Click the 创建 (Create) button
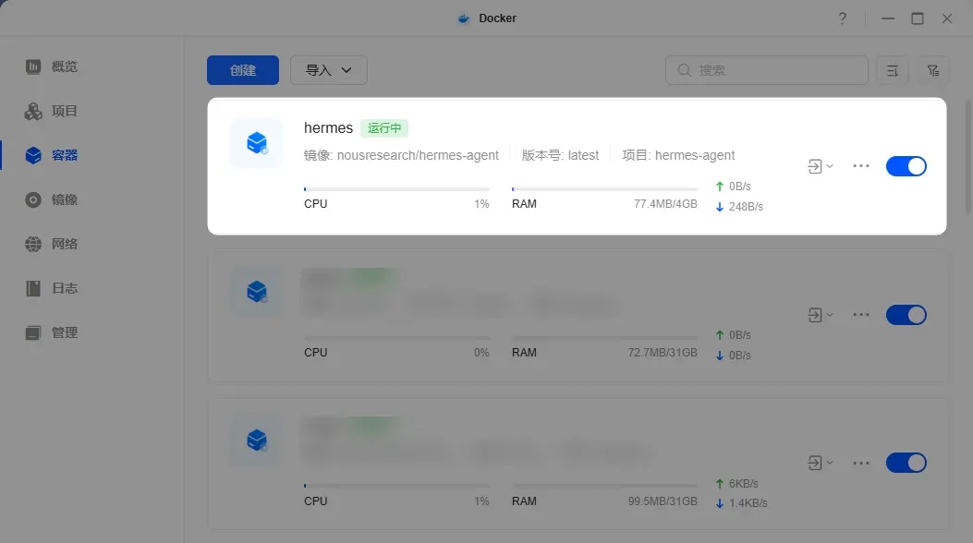 pos(242,69)
